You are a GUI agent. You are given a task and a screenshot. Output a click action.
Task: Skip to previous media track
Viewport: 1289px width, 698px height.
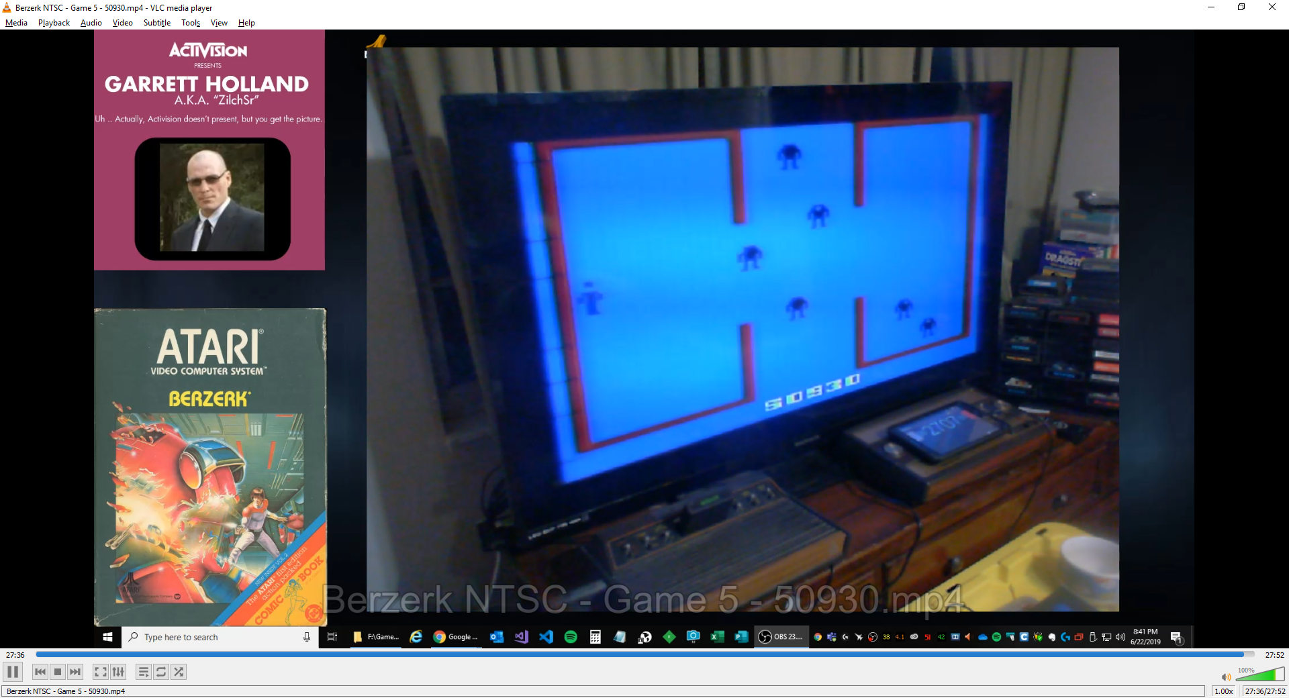[40, 672]
